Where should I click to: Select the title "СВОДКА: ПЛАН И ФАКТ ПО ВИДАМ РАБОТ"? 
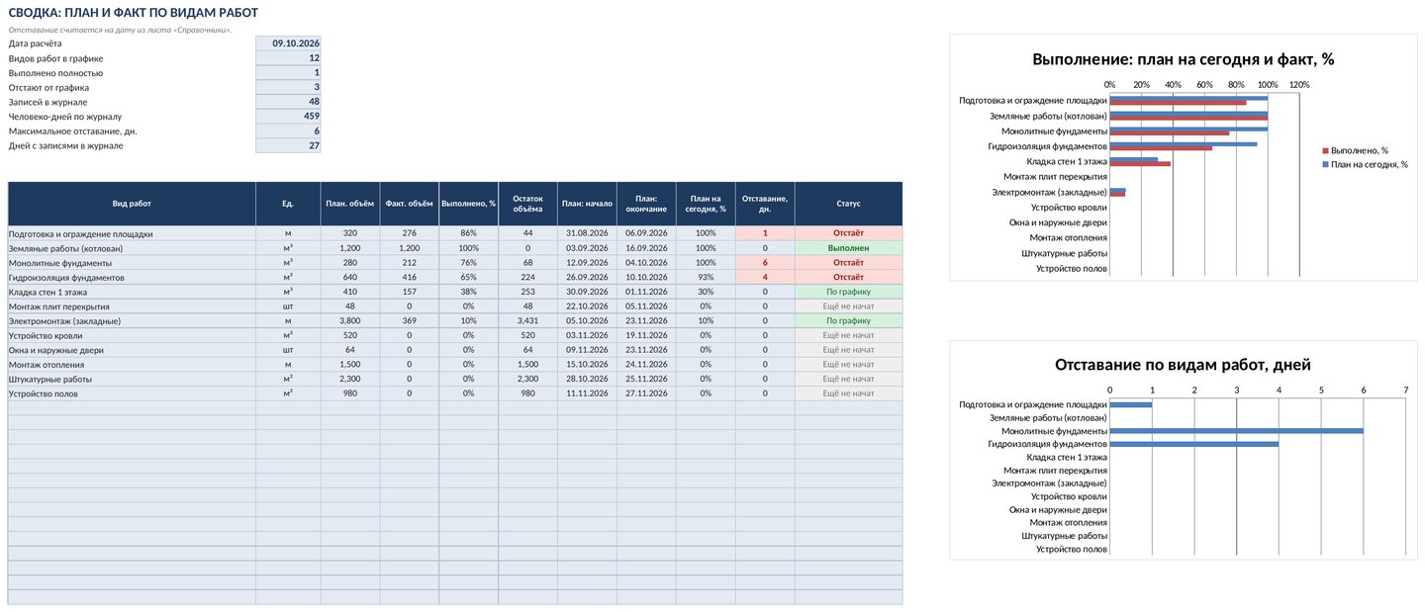click(134, 13)
